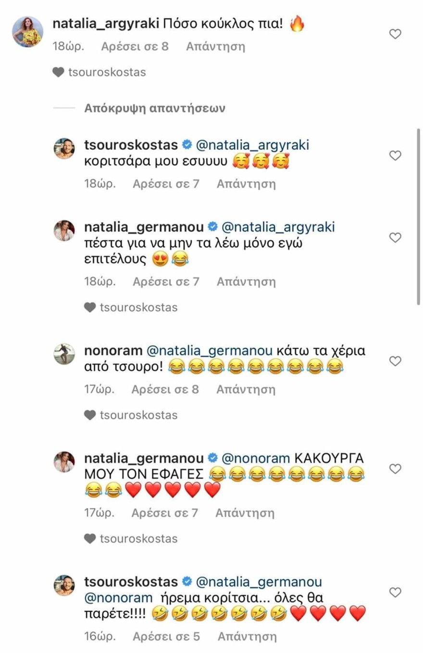The image size is (423, 653).
Task: Heart the 'ΚΑΚΟΥΡΓΑ ΜΟΥ ΤΟΝ ΕΦΑΓΕΣ' comment
Action: pyautogui.click(x=395, y=469)
